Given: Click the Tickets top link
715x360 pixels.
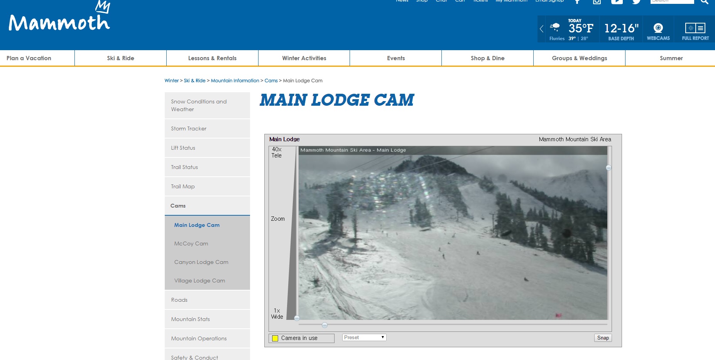Looking at the screenshot, I should pos(480,1).
